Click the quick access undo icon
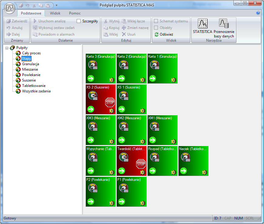Viewport: 264px width, 224px height. click(28, 5)
